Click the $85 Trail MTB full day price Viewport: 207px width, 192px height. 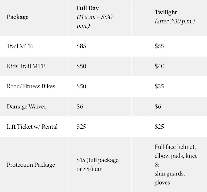[x=81, y=46]
